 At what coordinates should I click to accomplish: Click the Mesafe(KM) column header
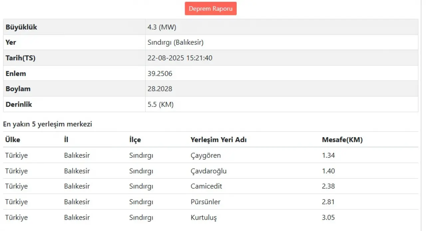(x=342, y=140)
